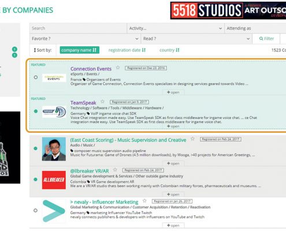
Task: Favorite Connection Events with its star icon
Action: tap(118, 68)
